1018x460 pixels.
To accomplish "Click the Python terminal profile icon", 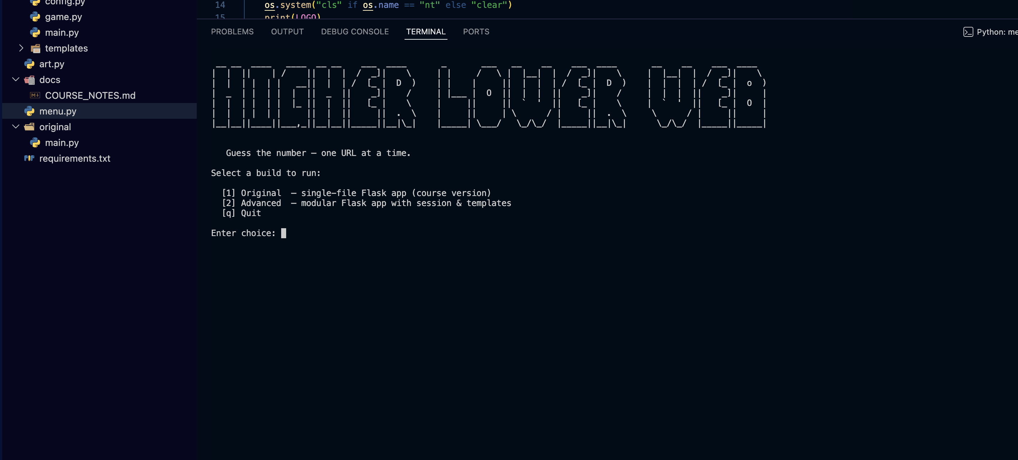I will point(968,32).
